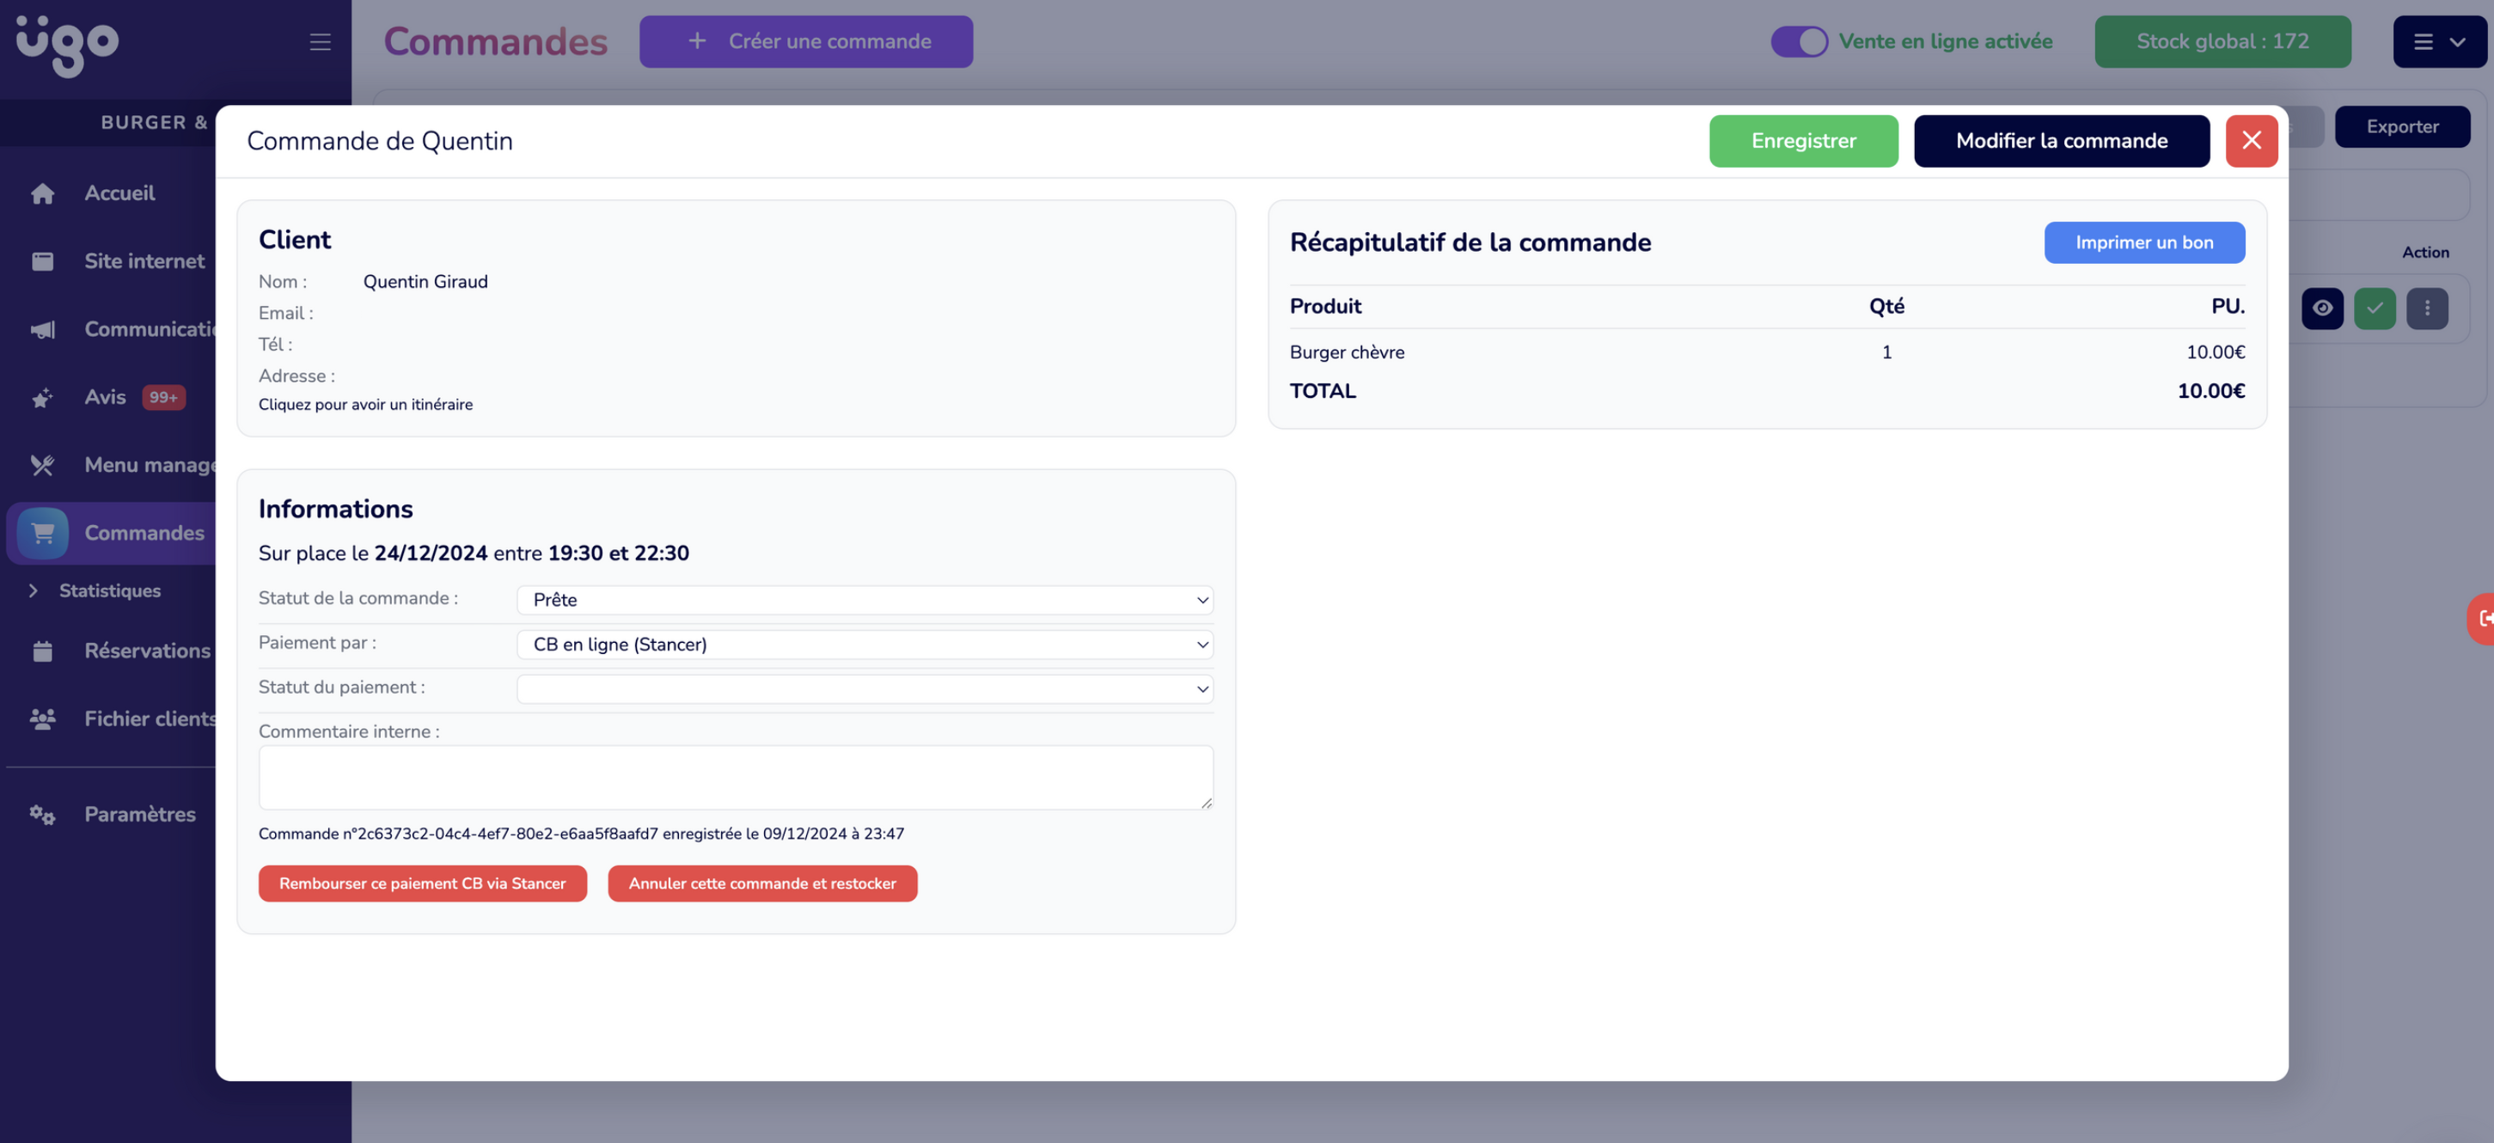
Task: Click the Menu manager utensils icon
Action: [x=41, y=466]
